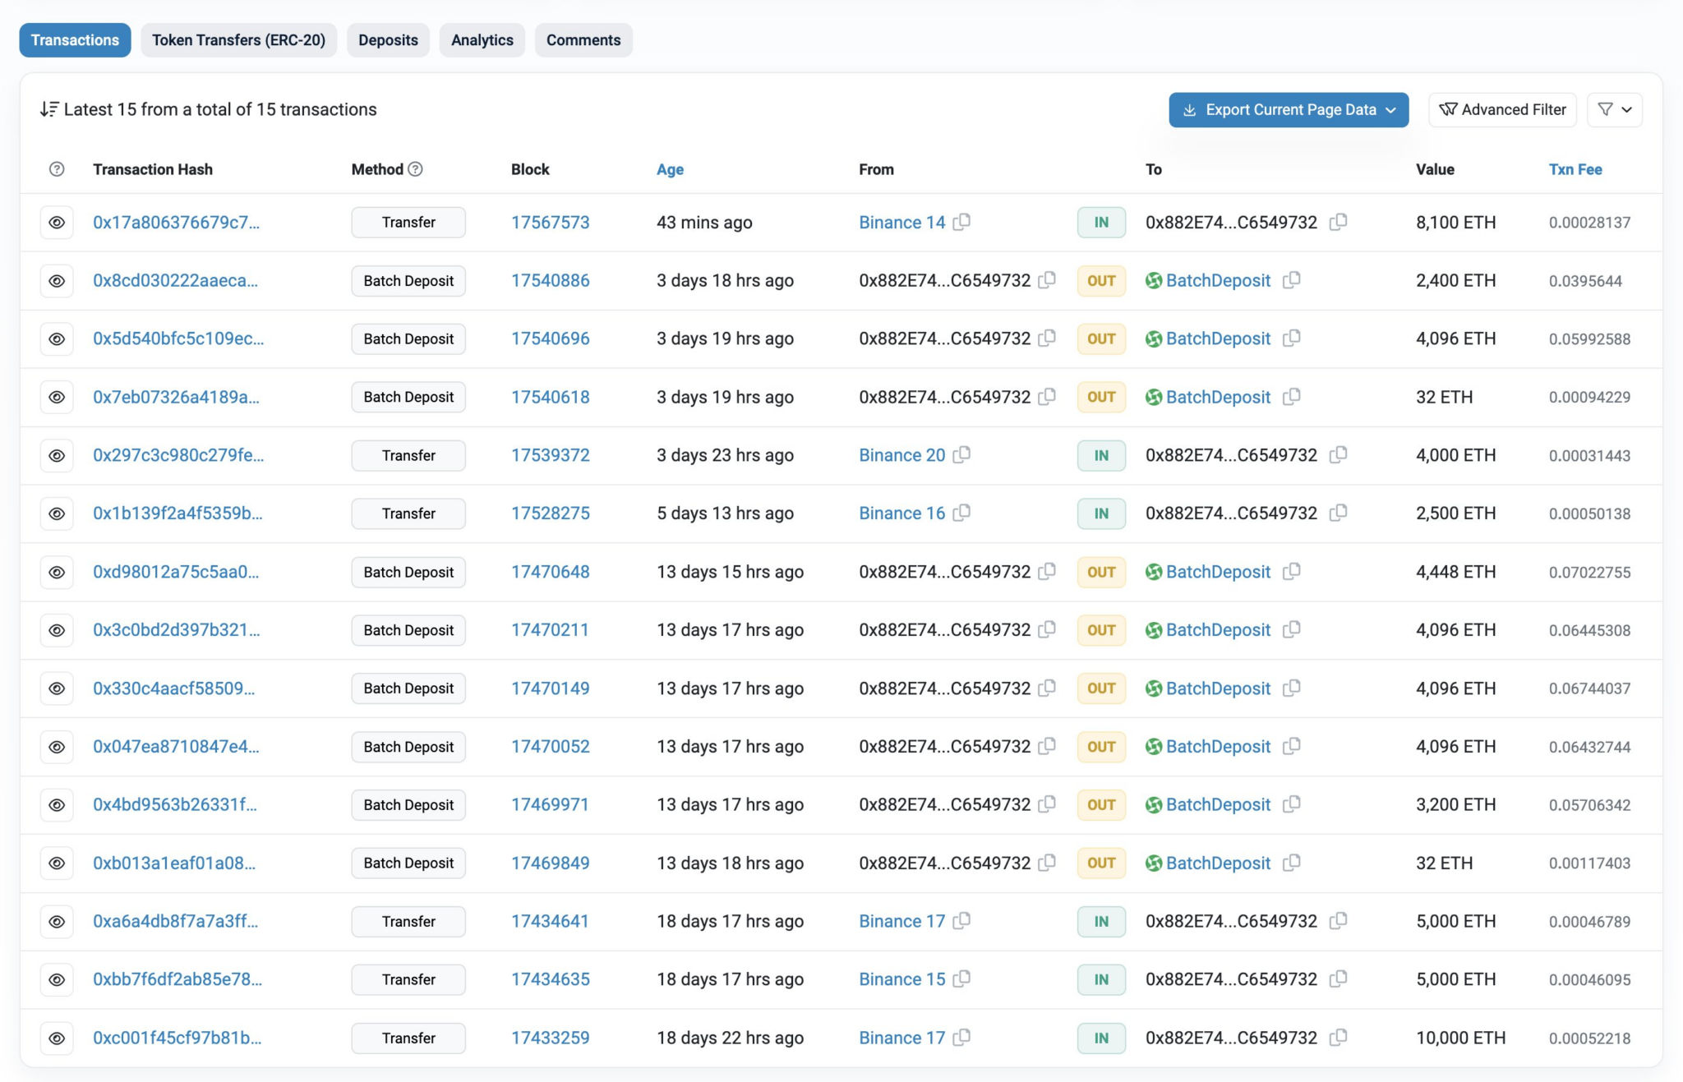1683x1082 pixels.
Task: Click the BatchDeposit contract icon in the 4,096 ETH block 17540696 row
Action: coord(1154,338)
